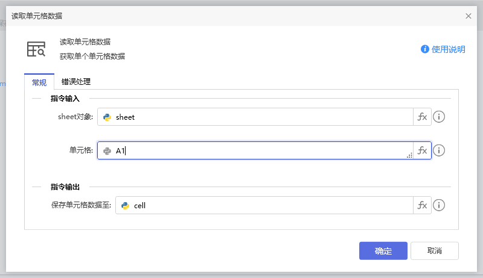
Task: Open the 使用说明 help link
Action: tap(443, 49)
